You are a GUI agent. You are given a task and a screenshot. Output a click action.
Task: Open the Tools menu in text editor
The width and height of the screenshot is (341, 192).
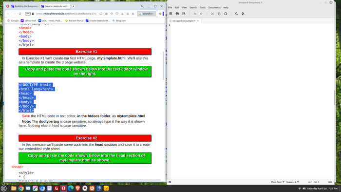click(203, 7)
